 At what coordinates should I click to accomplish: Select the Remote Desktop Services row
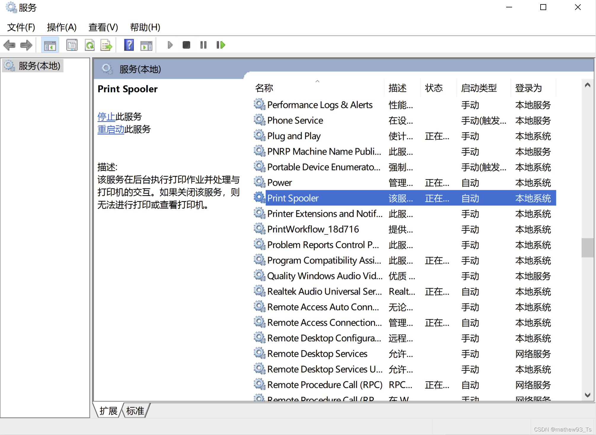(x=317, y=354)
